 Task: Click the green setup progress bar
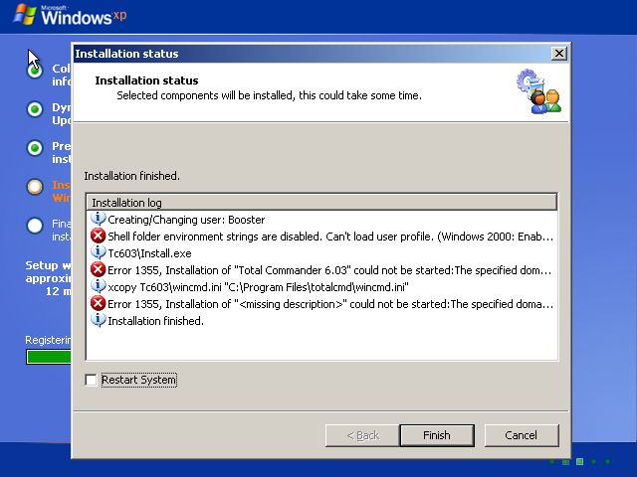pos(49,357)
